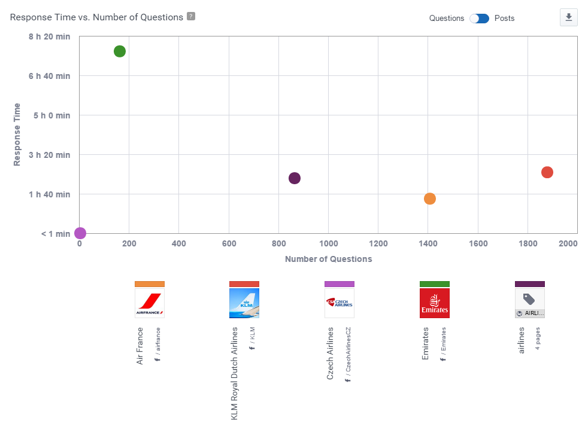588x427 pixels.
Task: Click the violet swatch above Czech Airlines
Action: click(340, 284)
